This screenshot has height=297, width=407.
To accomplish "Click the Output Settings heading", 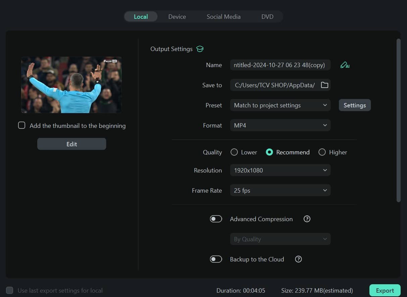I will [x=171, y=49].
